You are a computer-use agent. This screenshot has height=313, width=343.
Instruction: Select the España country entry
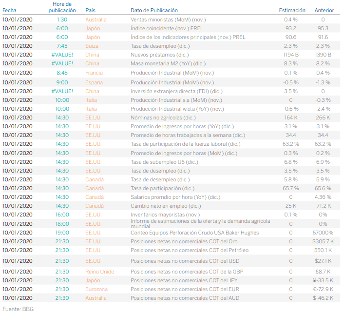tap(94, 82)
